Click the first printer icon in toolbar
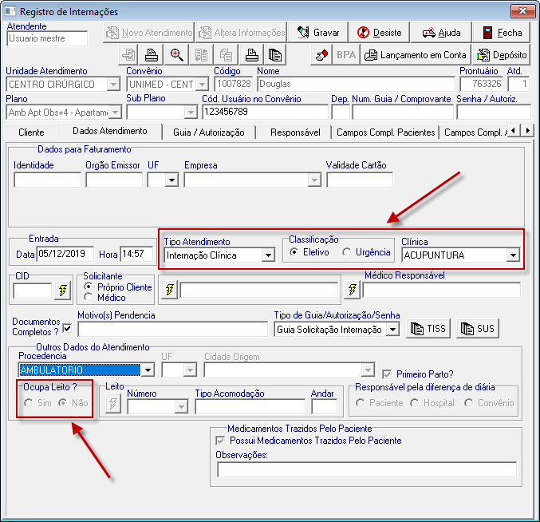The width and height of the screenshot is (540, 522). coord(152,55)
